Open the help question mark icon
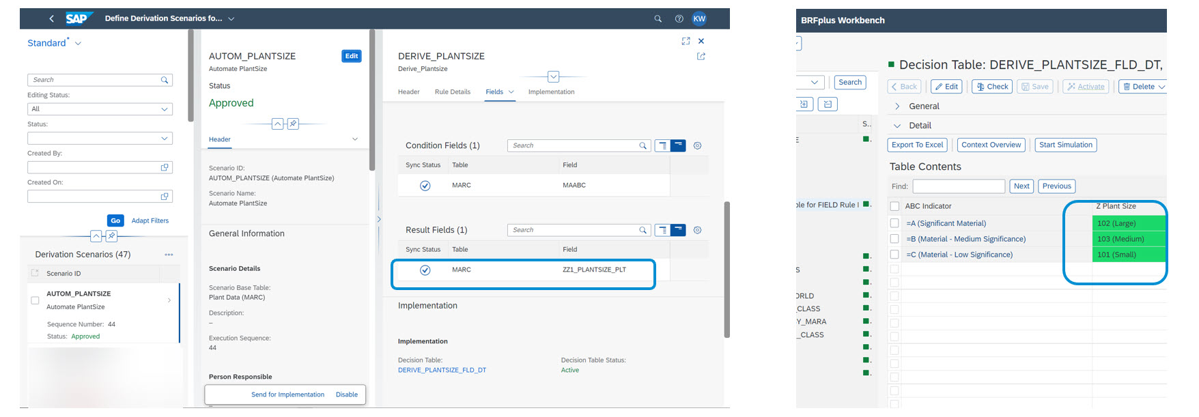 pos(679,18)
